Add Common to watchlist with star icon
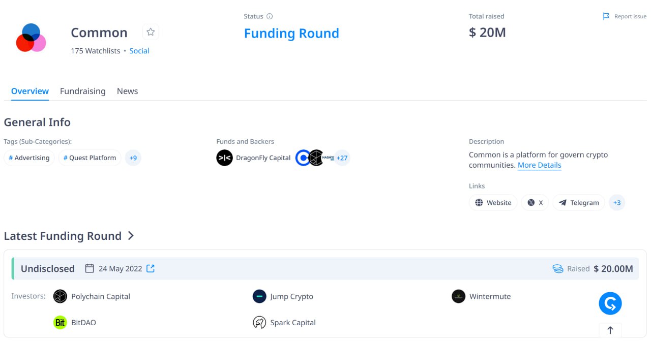Image resolution: width=651 pixels, height=341 pixels. tap(151, 32)
